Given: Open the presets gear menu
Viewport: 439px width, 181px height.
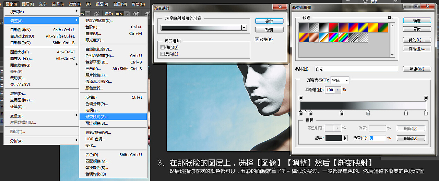Looking at the screenshot, I should tap(389, 17).
